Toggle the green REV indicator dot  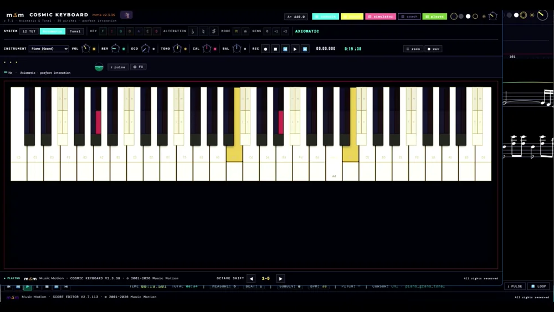pyautogui.click(x=124, y=49)
